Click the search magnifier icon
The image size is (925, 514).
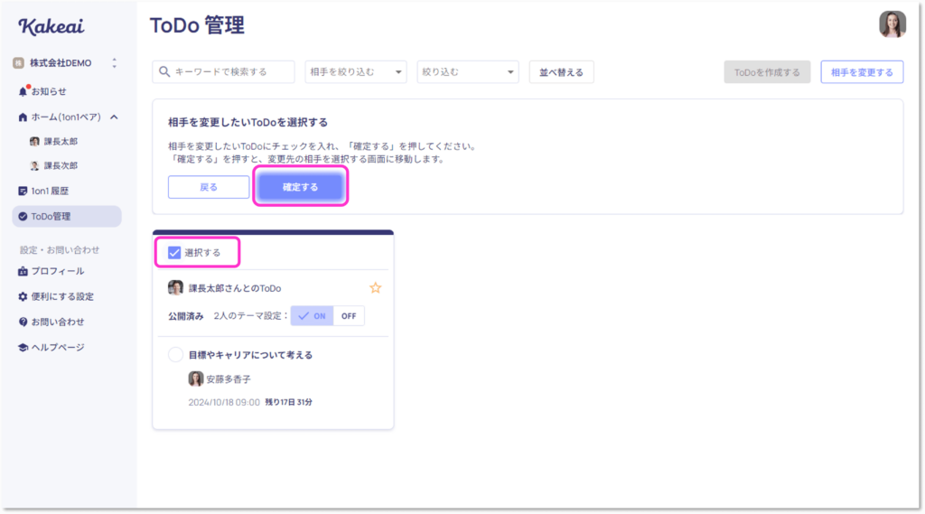click(164, 71)
